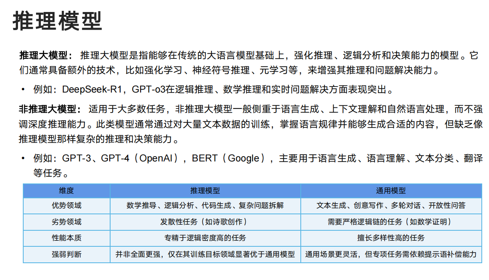Select table header cell 维度
The image size is (489, 280).
[66, 191]
